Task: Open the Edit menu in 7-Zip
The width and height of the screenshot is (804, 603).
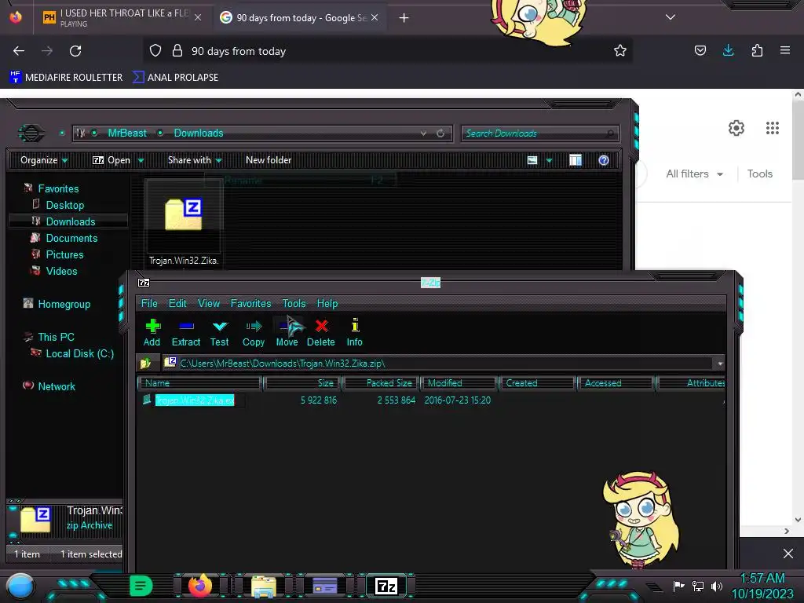Action: coord(177,303)
